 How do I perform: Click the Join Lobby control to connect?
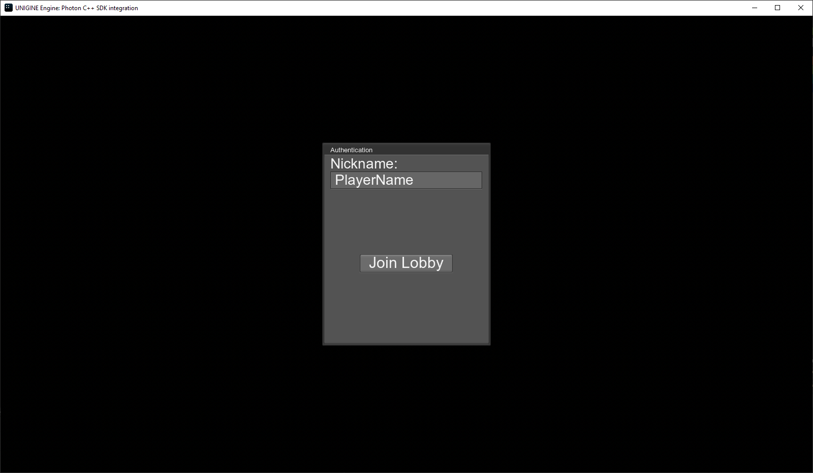point(405,263)
